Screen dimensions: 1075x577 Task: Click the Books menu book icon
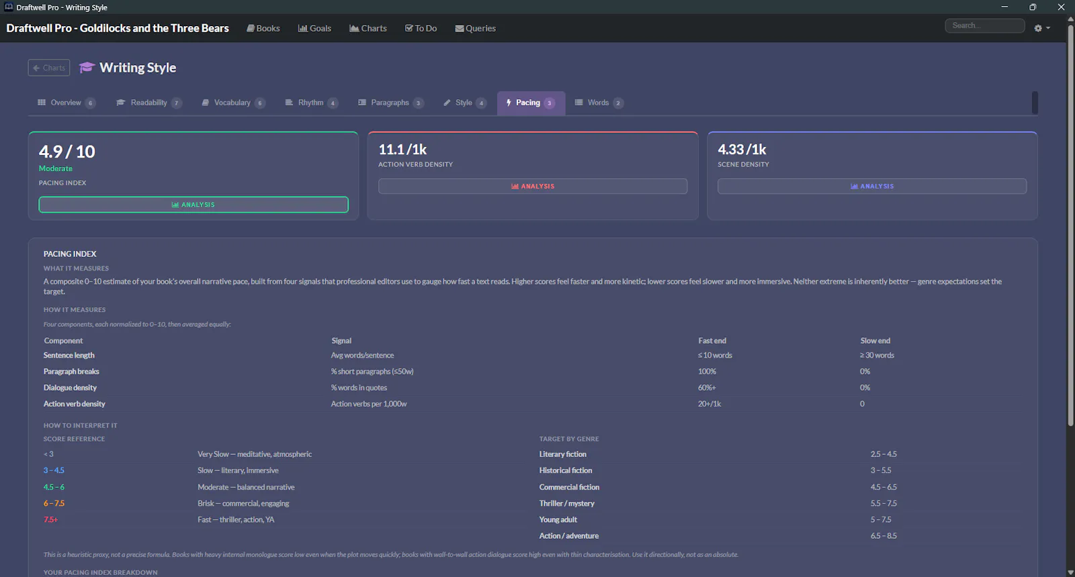[x=251, y=28]
